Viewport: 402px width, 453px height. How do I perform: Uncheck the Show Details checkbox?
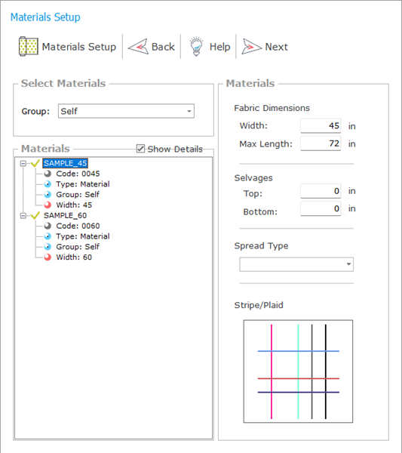coord(140,149)
